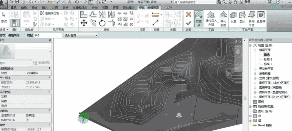Open the 通过导入创建 tool
The image size is (292, 131).
click(211, 18)
